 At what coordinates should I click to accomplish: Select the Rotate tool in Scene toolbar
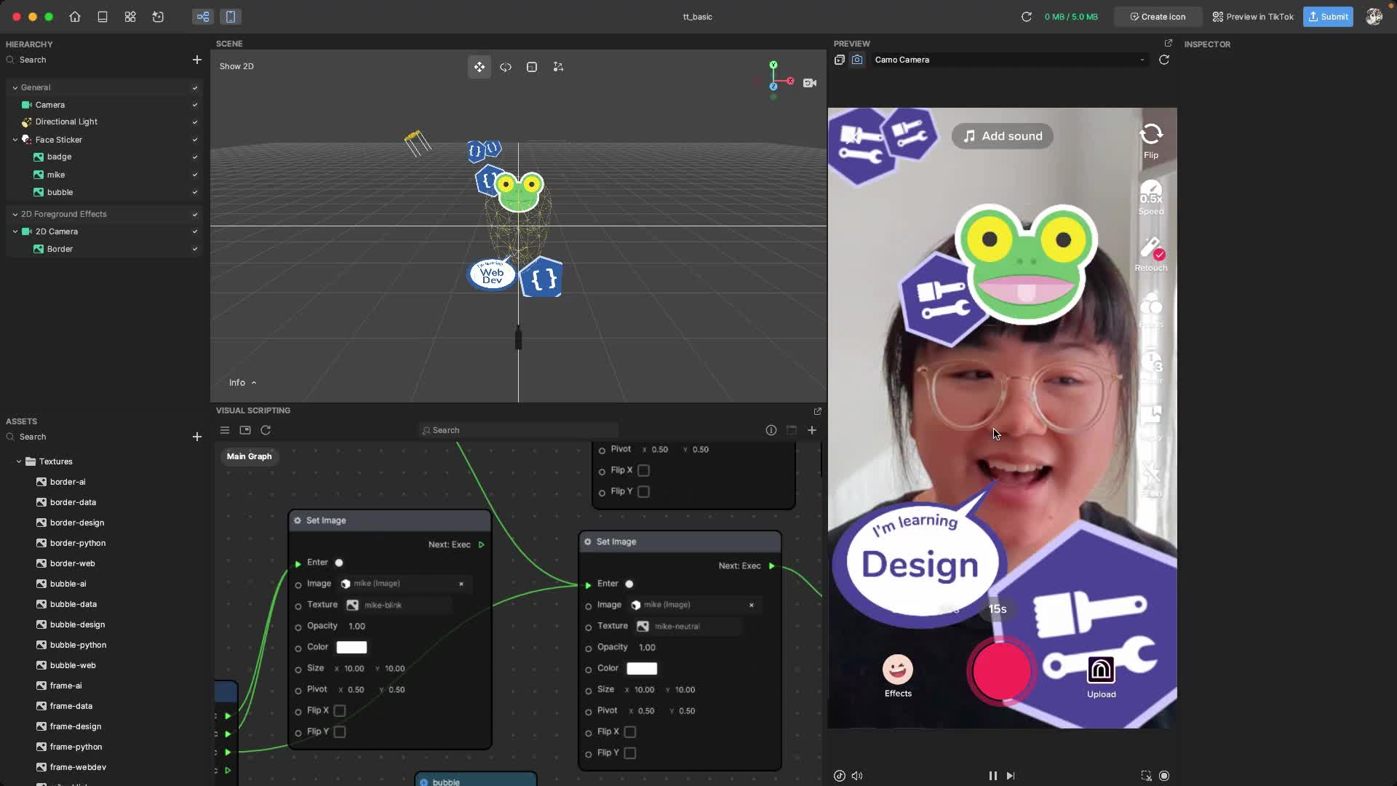(506, 67)
